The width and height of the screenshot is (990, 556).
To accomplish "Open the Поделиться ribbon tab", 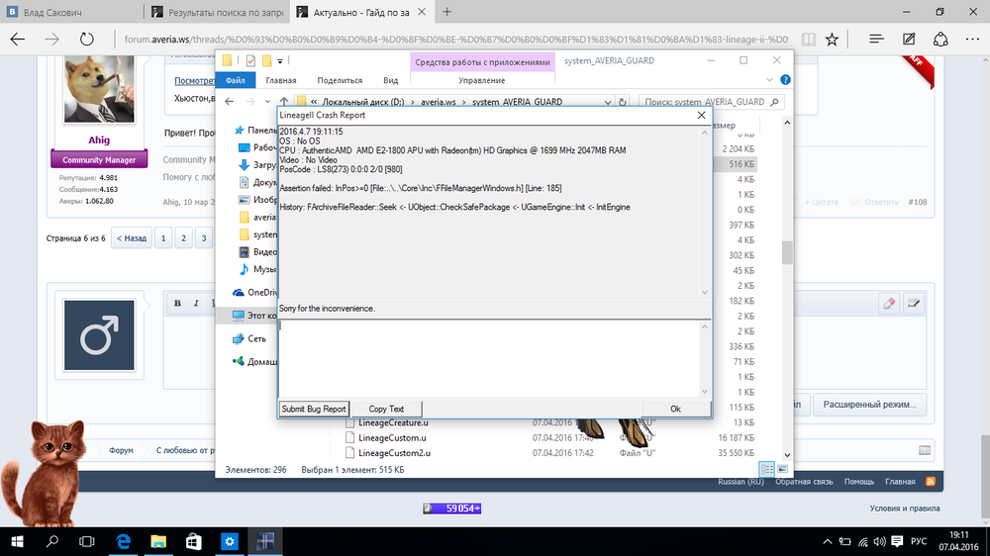I will tap(340, 80).
